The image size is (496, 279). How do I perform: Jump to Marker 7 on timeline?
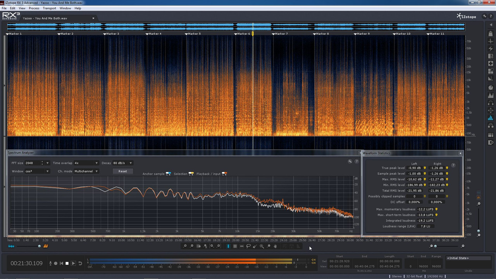281,34
